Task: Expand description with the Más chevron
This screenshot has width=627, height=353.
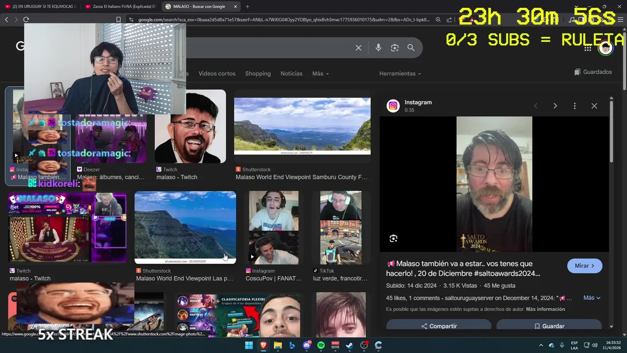Action: pyautogui.click(x=592, y=298)
